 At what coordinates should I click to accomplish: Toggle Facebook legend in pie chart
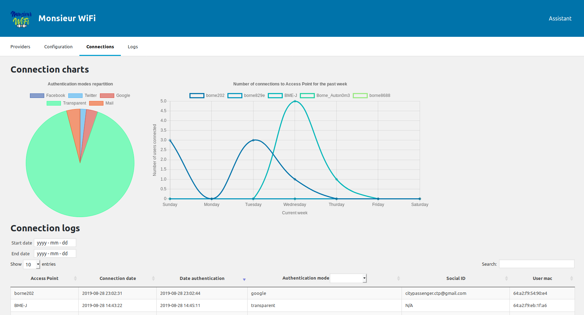tap(47, 96)
